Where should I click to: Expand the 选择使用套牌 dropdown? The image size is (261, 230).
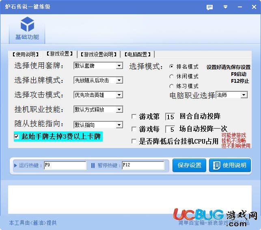(119, 66)
